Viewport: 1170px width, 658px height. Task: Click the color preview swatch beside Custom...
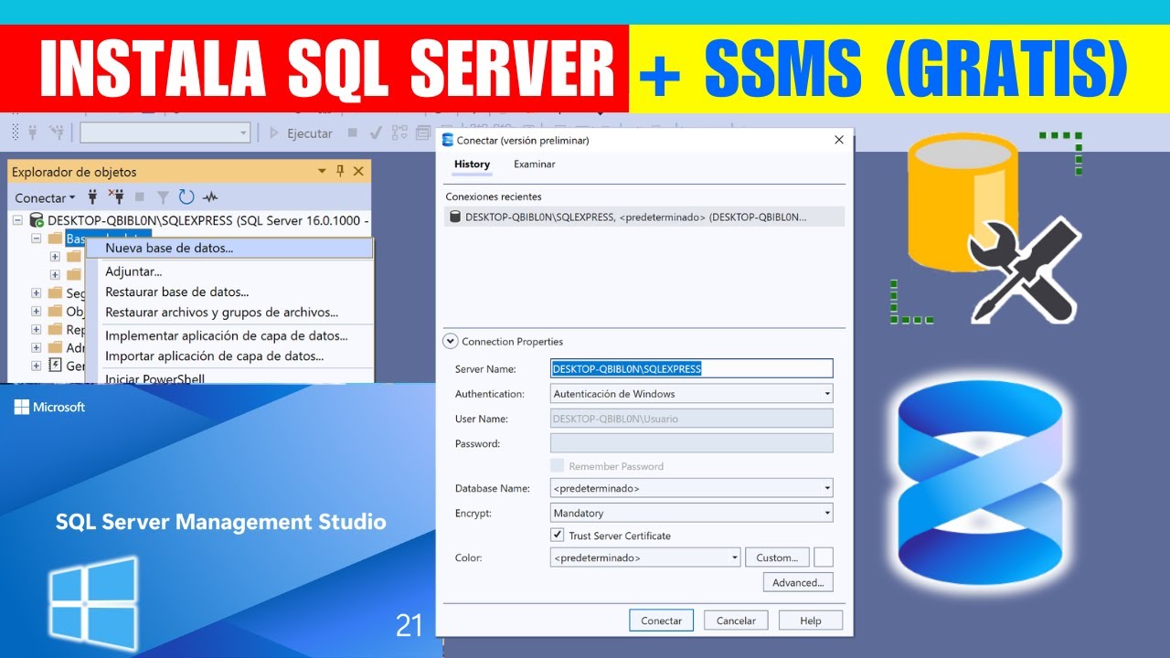824,557
